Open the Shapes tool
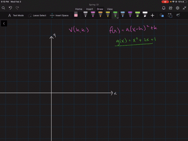Viewport: 188px width, 141px height. [162, 15]
